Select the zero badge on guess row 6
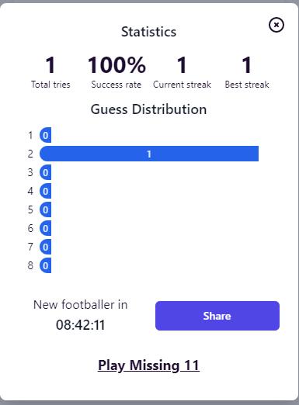Screen dimensions: 299x405 coord(45,228)
